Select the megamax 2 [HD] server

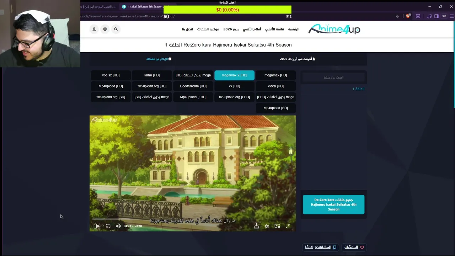tap(234, 75)
